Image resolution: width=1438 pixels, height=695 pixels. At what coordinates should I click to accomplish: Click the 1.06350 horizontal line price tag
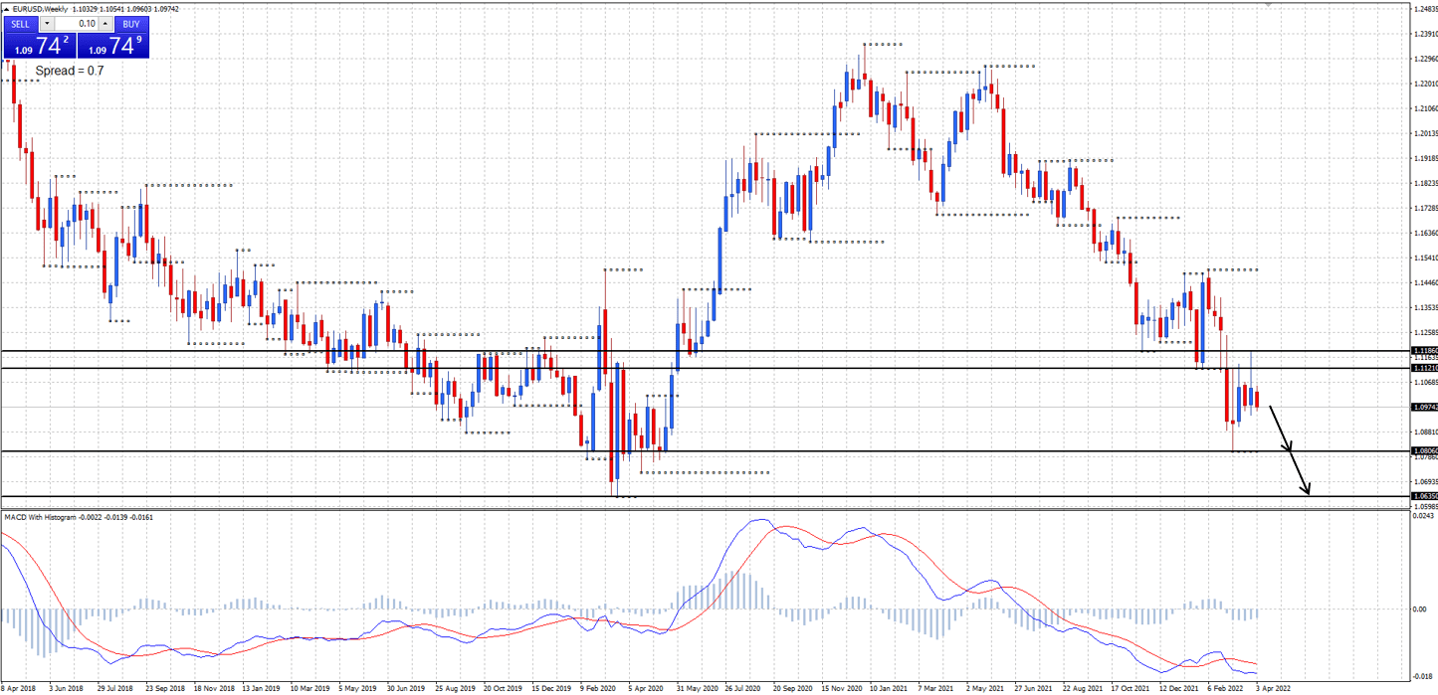1424,495
